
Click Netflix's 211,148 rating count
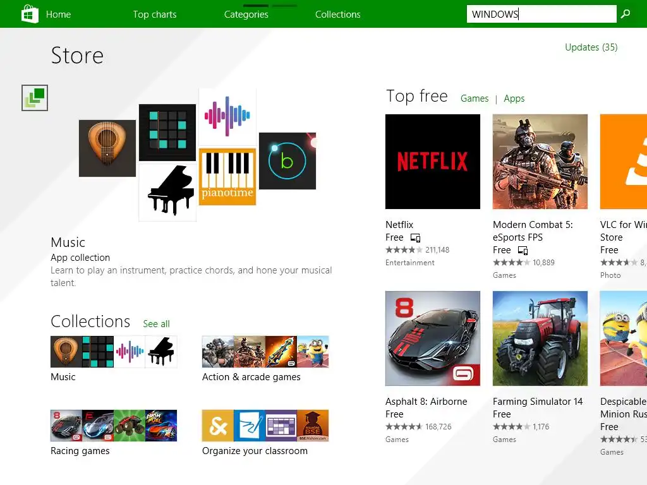437,250
